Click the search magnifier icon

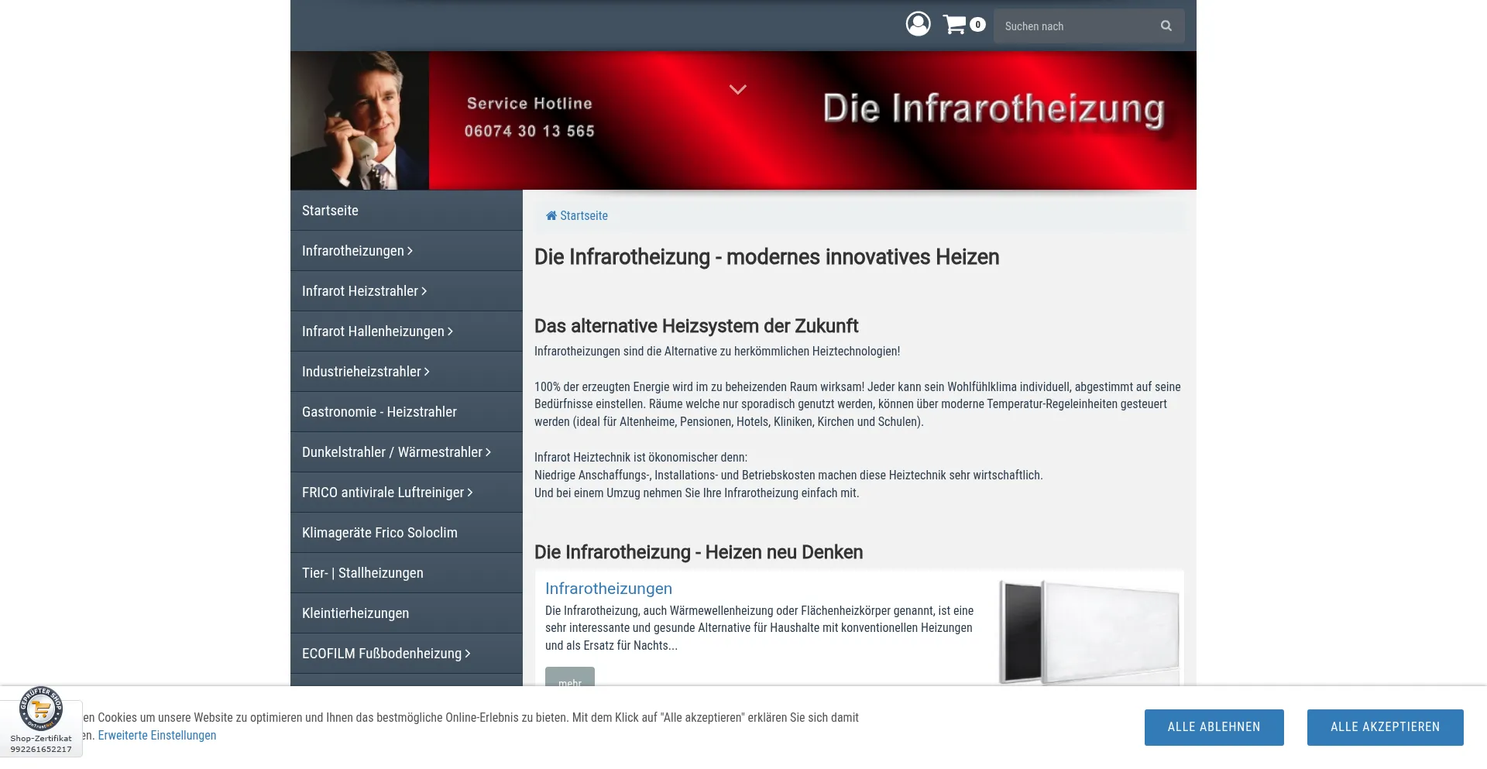point(1165,26)
